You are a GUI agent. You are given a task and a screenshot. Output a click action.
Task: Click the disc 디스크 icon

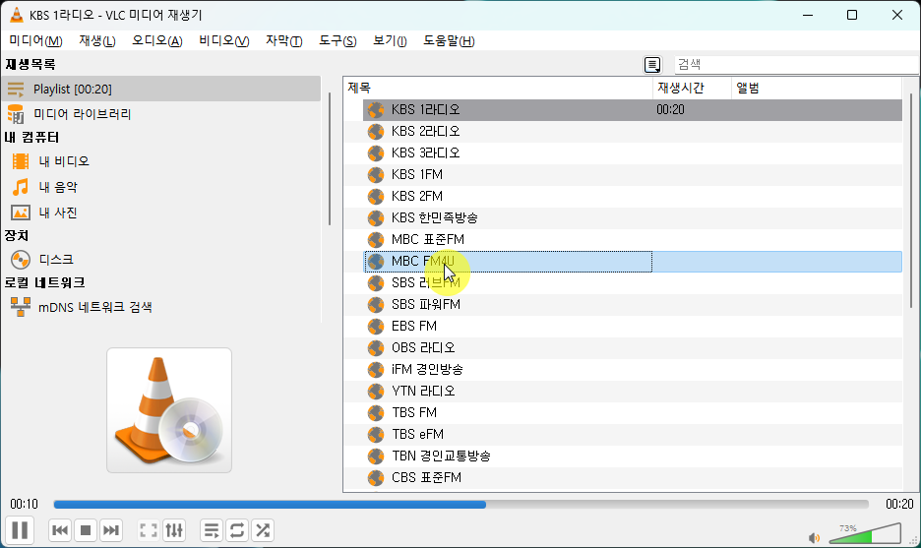point(21,259)
